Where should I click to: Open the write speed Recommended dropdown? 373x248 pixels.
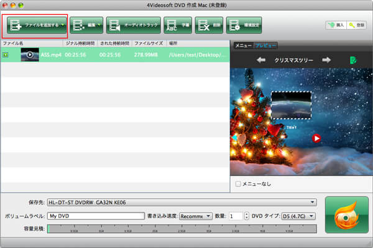click(196, 216)
